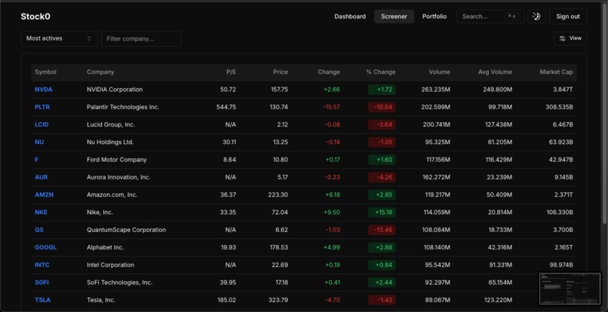The image size is (608, 312).
Task: Open the Most actives dropdown
Action: pyautogui.click(x=59, y=38)
